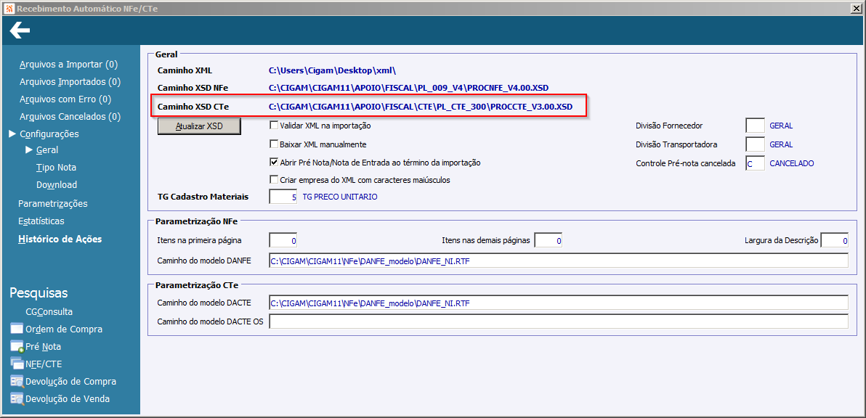Image resolution: width=866 pixels, height=418 pixels.
Task: Open Parametrizações menu item
Action: point(53,203)
